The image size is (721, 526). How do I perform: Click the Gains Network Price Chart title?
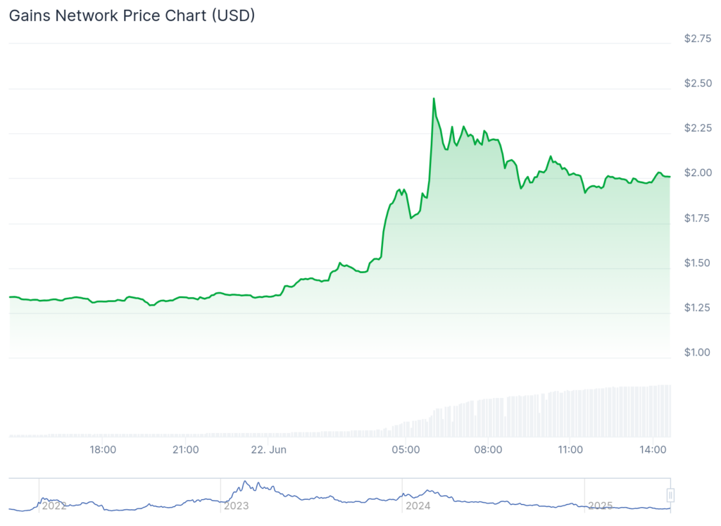point(132,15)
